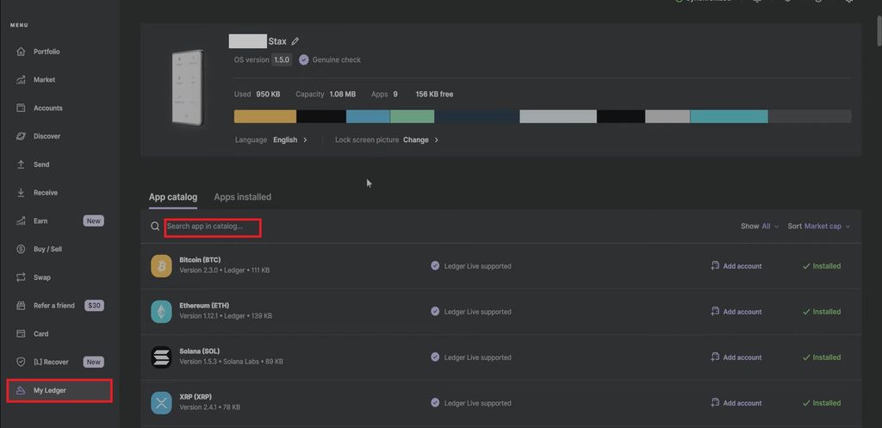Click Solana (SOL) app name
The width and height of the screenshot is (882, 428).
click(199, 351)
